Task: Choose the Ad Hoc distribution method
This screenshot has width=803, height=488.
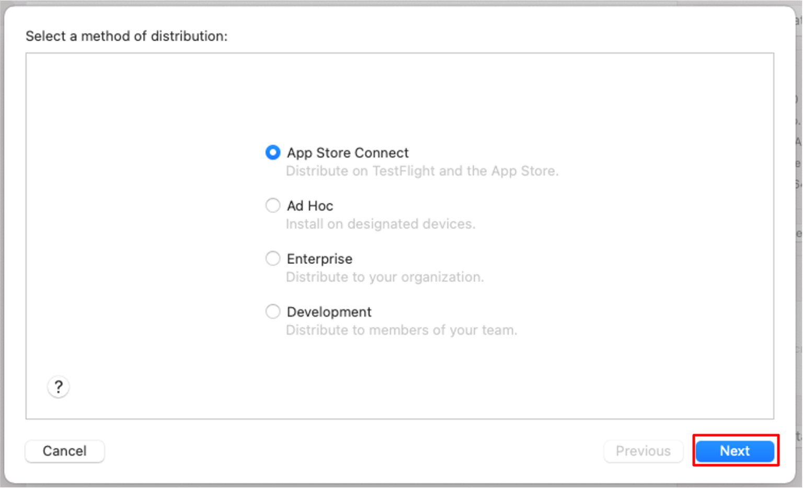Action: [272, 205]
